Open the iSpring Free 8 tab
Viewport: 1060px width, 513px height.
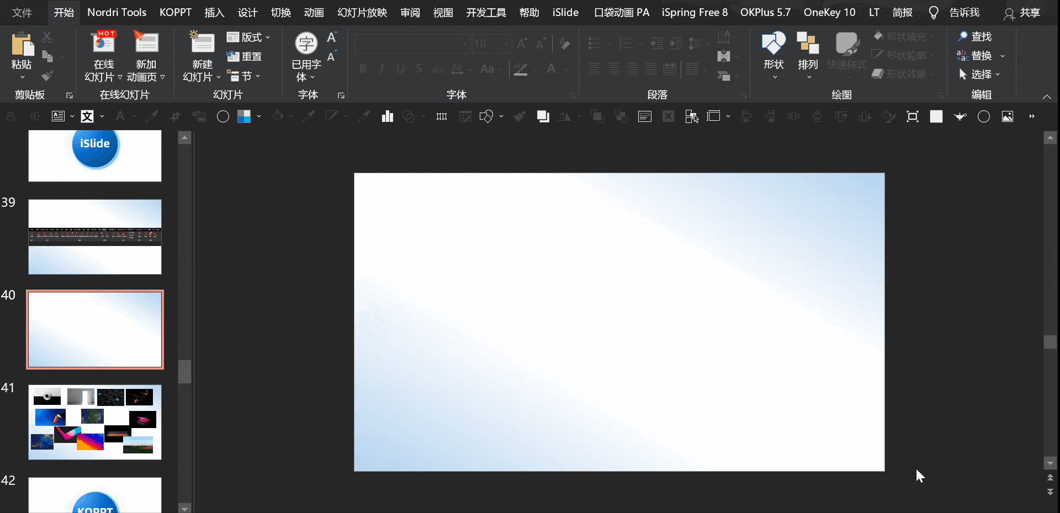coord(695,13)
